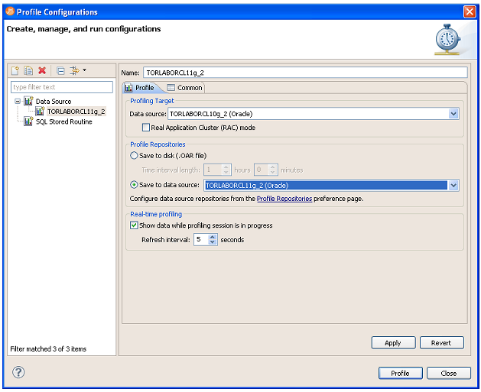
Task: Select Save to data source radio
Action: [x=134, y=185]
